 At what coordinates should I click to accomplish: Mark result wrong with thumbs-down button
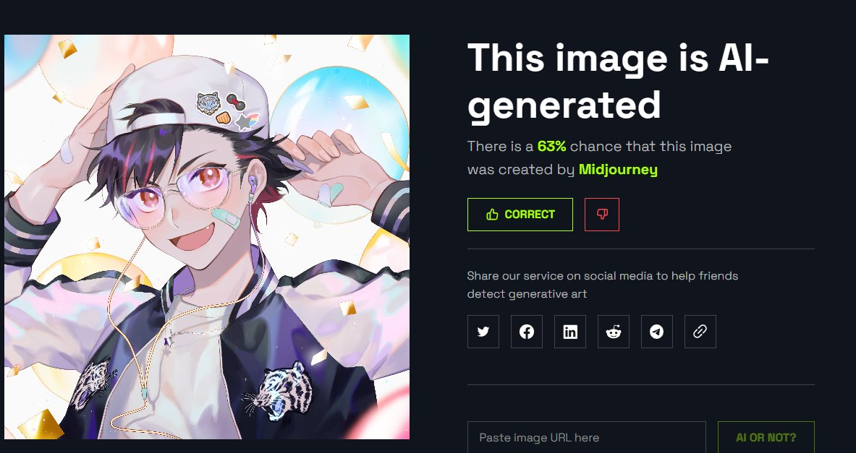(x=602, y=215)
